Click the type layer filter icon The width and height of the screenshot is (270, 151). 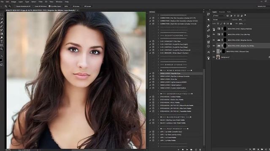(235, 16)
